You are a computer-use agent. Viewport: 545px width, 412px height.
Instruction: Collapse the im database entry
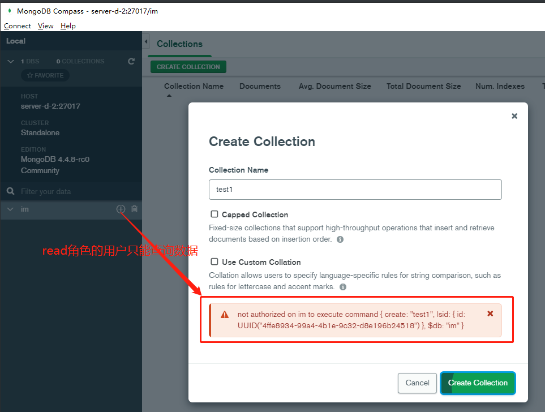10,209
